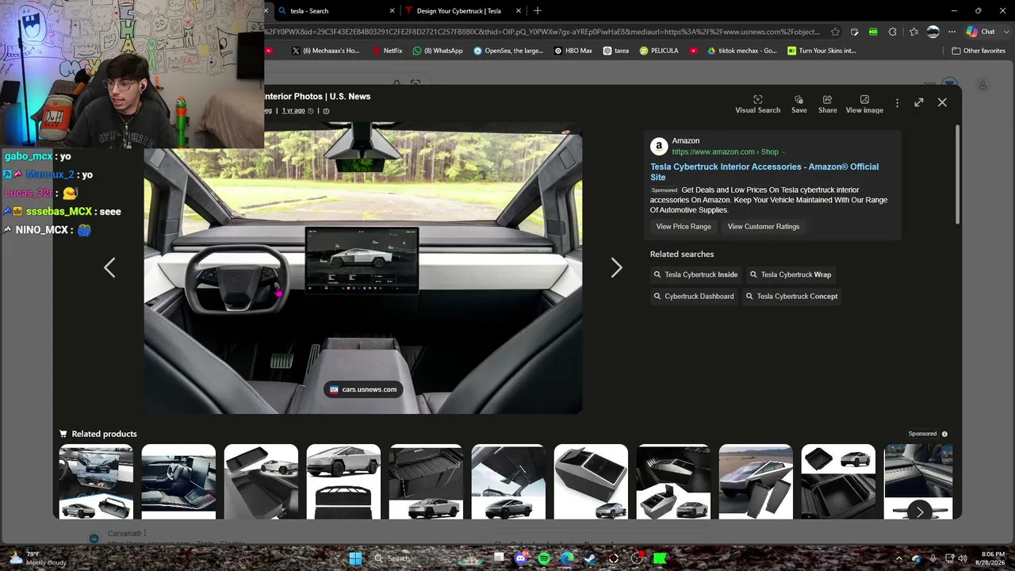This screenshot has height=571, width=1015.
Task: Open browser Settings and more menu
Action: [952, 32]
